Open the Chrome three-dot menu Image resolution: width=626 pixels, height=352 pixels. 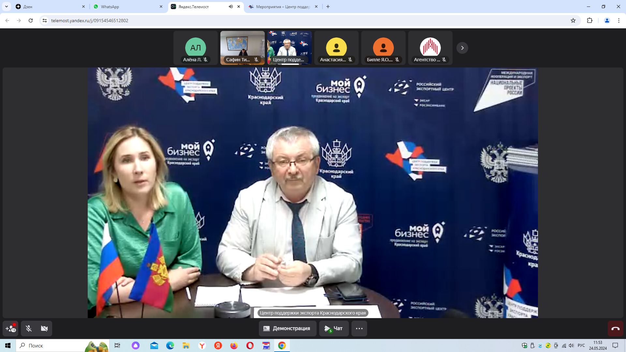(x=619, y=21)
